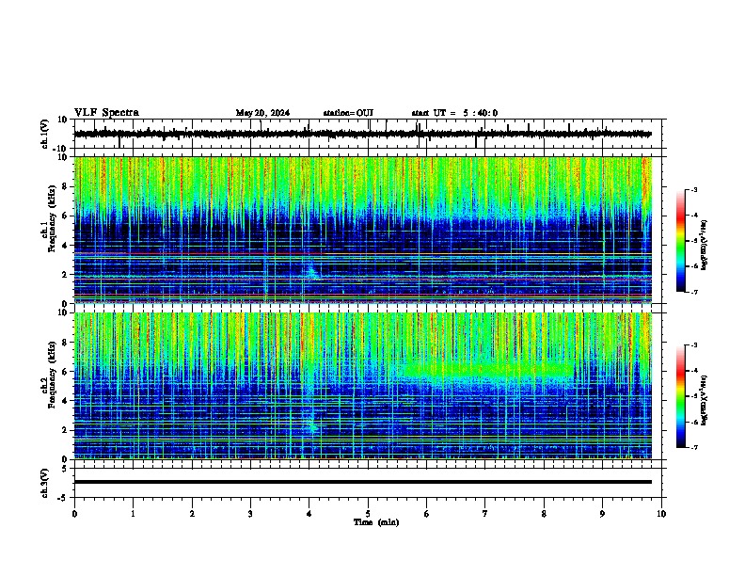Click the time axis tick label "8"
Screen dimensions: 745x576
point(544,514)
